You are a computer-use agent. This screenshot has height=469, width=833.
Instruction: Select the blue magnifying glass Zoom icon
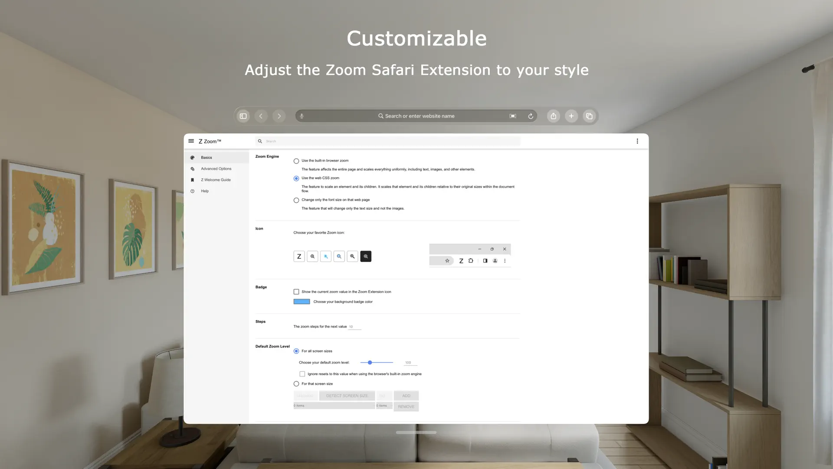tap(339, 256)
